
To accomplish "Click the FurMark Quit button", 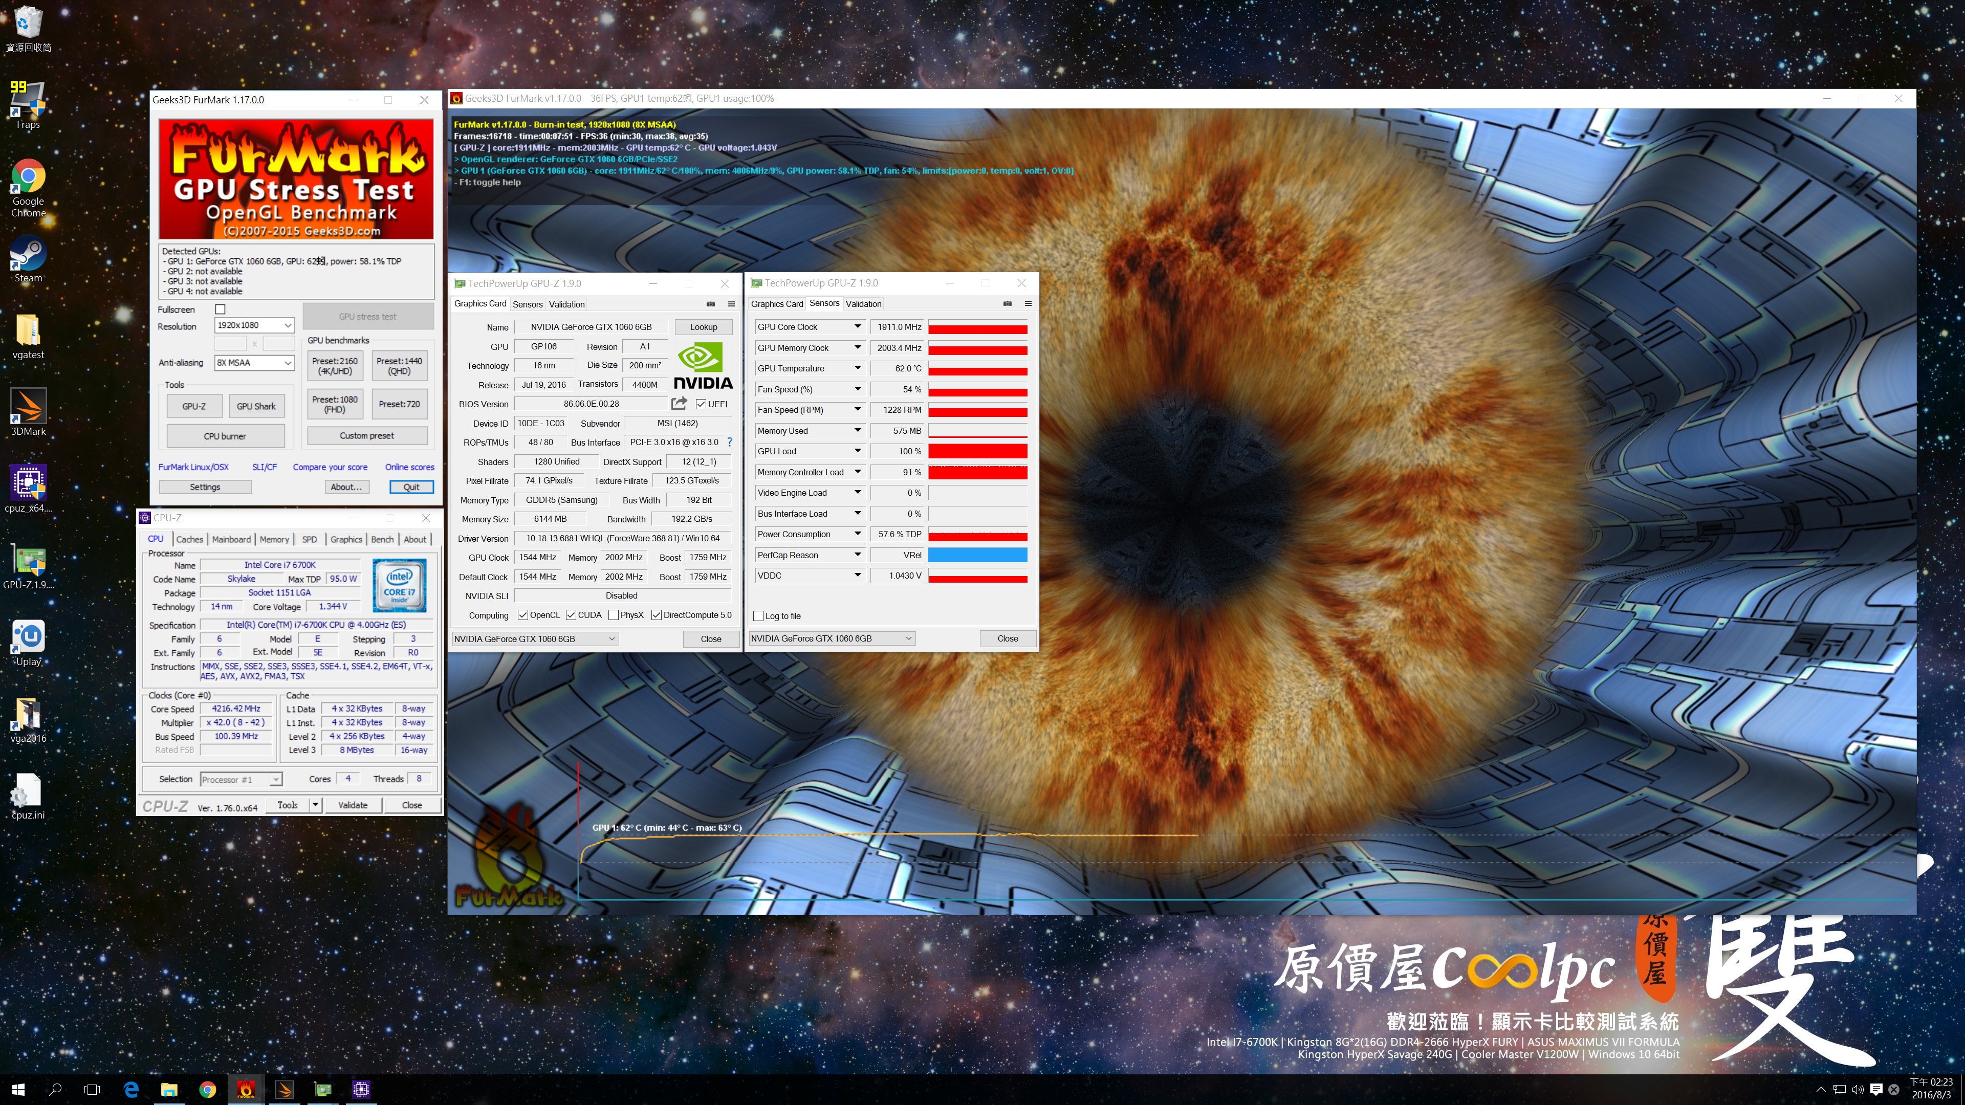I will point(411,488).
